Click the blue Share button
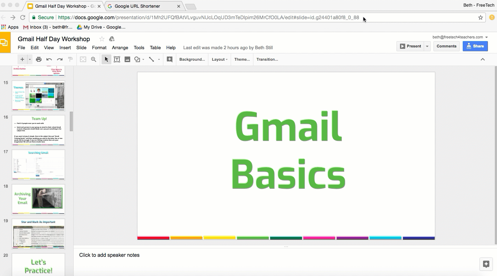497x276 pixels. (475, 46)
